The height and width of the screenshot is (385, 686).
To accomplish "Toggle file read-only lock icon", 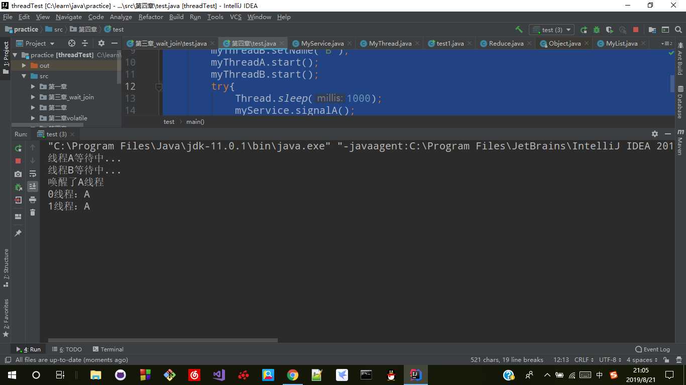I will point(666,360).
